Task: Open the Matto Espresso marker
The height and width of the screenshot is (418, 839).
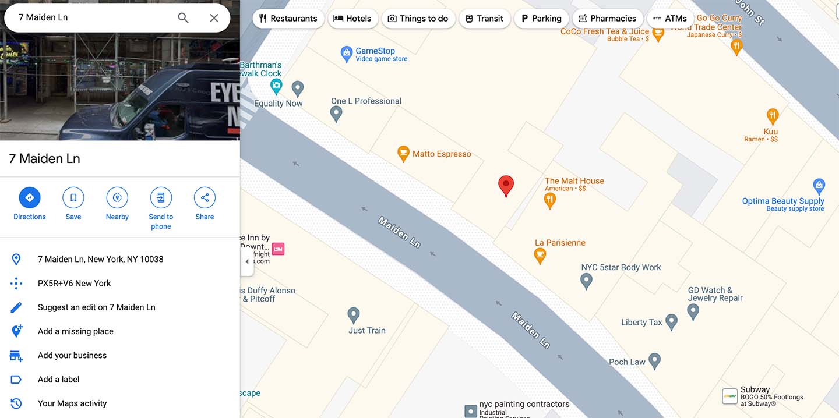Action: click(403, 154)
